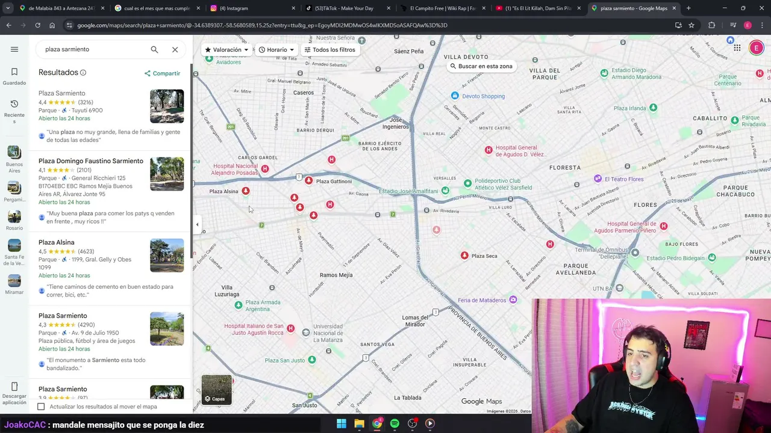Collapse the side panel arrow

pyautogui.click(x=197, y=225)
